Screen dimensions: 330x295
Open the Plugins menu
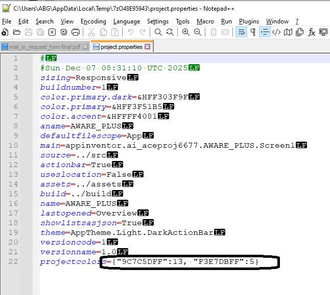click(x=249, y=21)
